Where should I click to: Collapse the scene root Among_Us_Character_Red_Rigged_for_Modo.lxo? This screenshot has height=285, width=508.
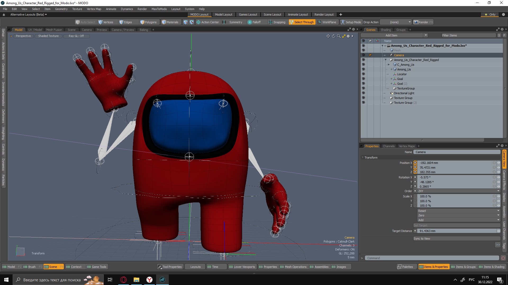click(x=382, y=46)
